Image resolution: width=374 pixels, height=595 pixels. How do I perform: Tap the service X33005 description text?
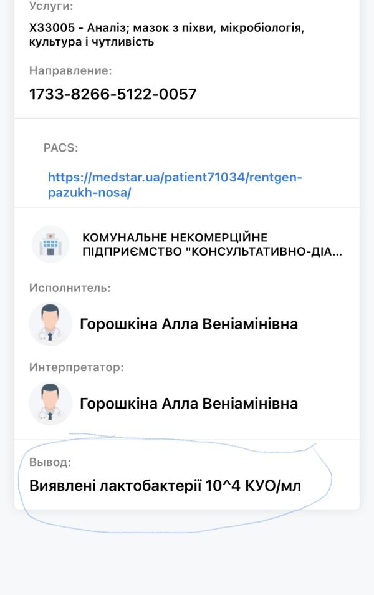click(166, 34)
